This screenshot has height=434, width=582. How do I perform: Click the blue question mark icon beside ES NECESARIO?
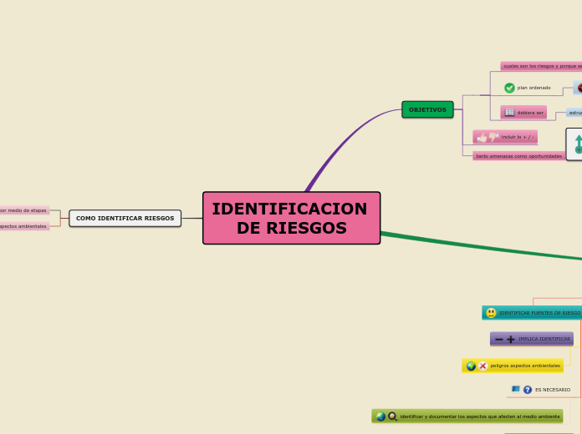(528, 390)
